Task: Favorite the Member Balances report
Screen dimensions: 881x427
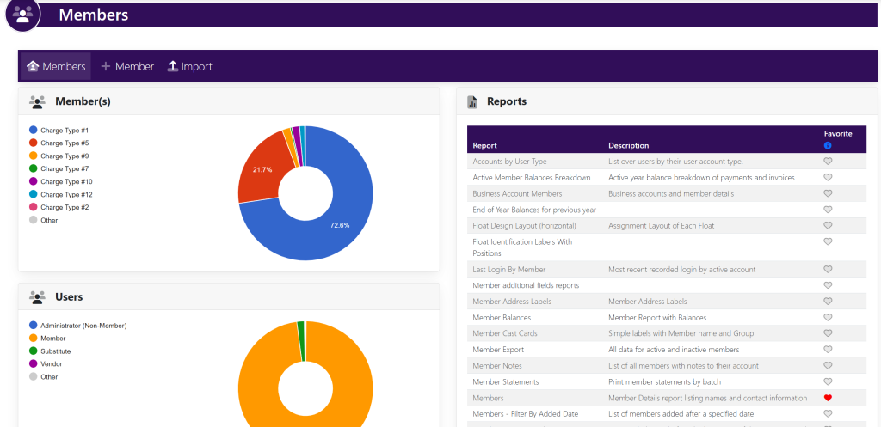Action: tap(828, 318)
